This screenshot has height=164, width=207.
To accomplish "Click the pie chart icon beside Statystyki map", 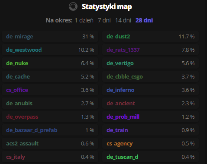I will [x=73, y=6].
